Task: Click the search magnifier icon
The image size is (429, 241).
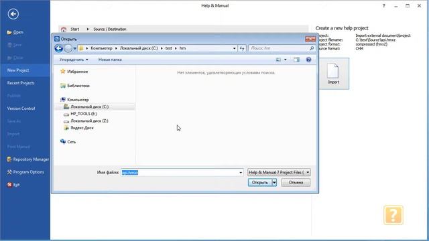Action: pos(312,48)
